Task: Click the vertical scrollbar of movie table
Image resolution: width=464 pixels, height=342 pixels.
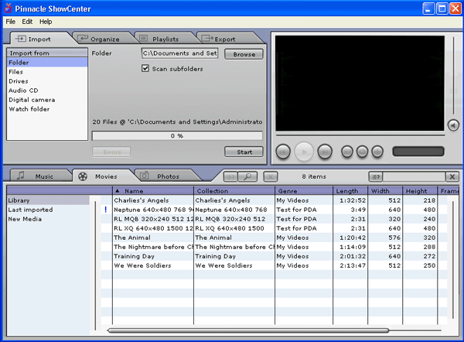Action: tap(453, 260)
